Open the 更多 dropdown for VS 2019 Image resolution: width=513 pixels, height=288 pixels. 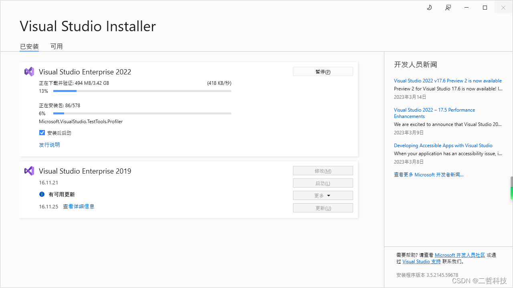[x=323, y=196]
